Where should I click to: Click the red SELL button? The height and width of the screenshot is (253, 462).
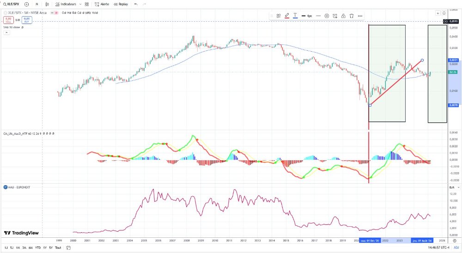click(8, 20)
